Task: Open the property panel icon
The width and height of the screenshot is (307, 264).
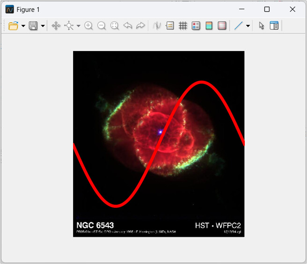Action: pyautogui.click(x=274, y=26)
